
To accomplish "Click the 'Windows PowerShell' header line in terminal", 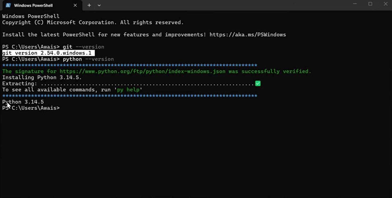I will (31, 16).
